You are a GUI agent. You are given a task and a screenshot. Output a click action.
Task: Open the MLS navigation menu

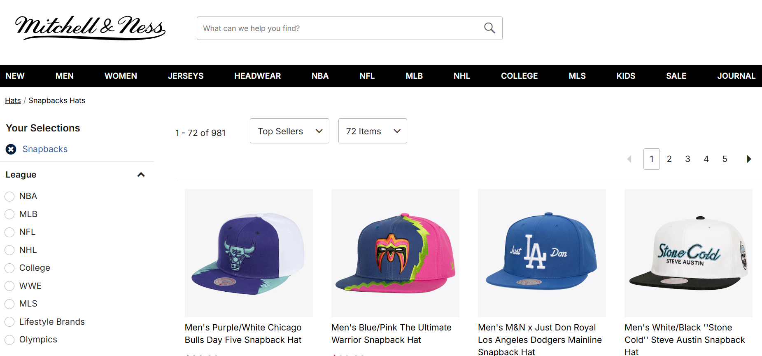click(x=577, y=76)
